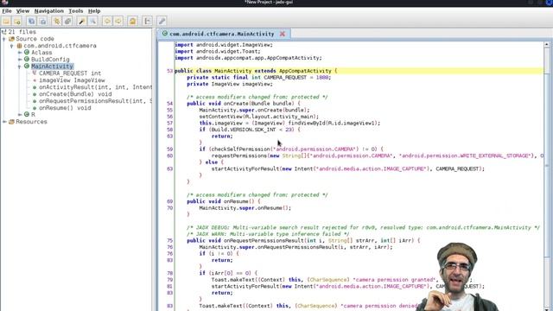This screenshot has height=311, width=553.
Task: Click the Save all toolbar icon
Action: pyautogui.click(x=31, y=21)
